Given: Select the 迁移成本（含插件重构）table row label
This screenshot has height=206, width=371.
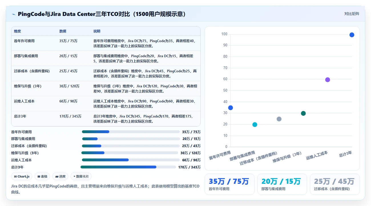Looking at the screenshot, I should pos(32,71).
